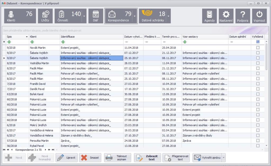Check Vyřešená for Vodrážka Martin row

tap(258, 63)
